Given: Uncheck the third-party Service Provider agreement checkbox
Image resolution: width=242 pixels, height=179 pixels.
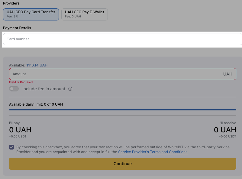Looking at the screenshot, I should point(11,147).
